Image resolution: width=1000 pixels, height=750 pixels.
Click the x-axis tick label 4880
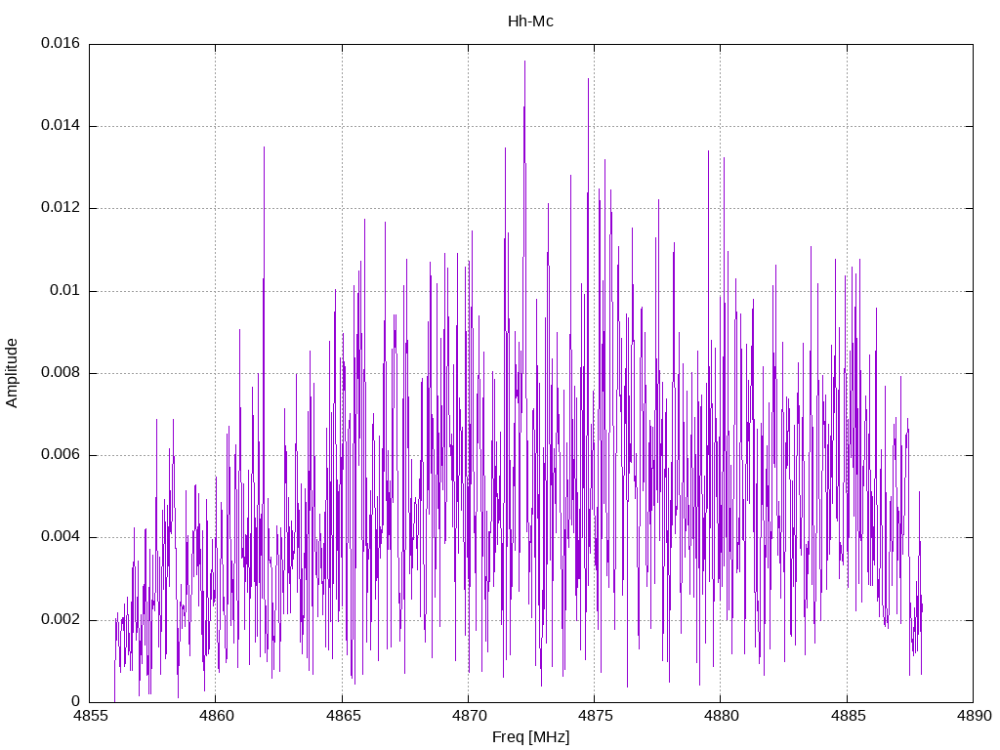click(722, 716)
